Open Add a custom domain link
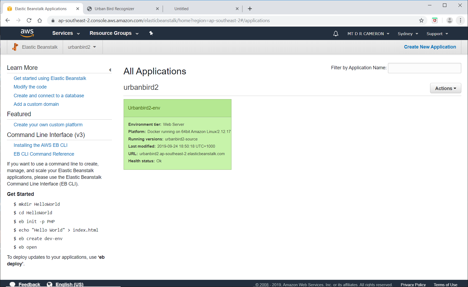Image resolution: width=468 pixels, height=287 pixels. click(x=36, y=104)
